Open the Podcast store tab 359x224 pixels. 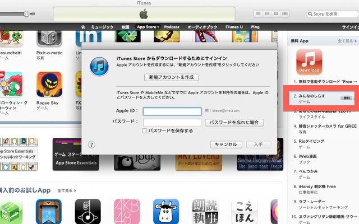(172, 27)
